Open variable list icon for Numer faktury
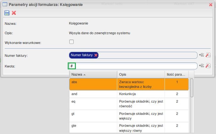The width and height of the screenshot is (216, 134). (x=202, y=55)
